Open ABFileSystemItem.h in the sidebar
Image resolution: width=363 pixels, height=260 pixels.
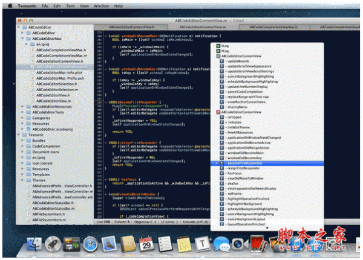tap(48, 214)
